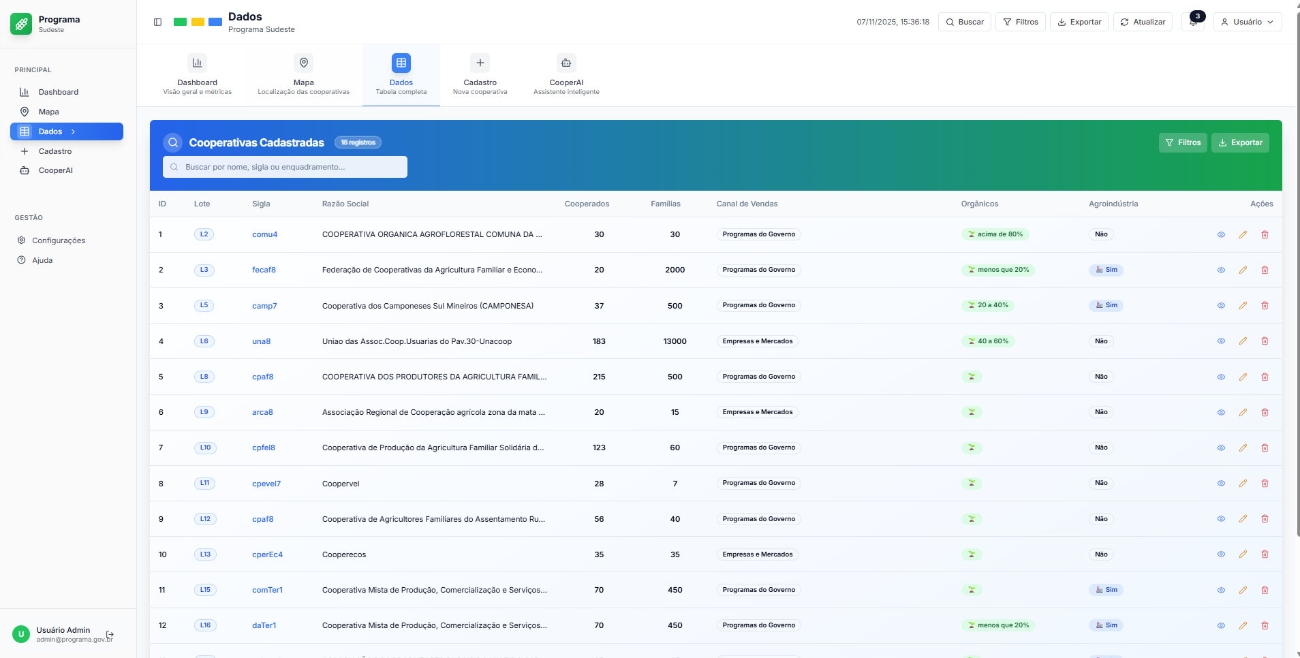Click the green color square in header
Viewport: 1300px width, 658px height.
click(x=180, y=22)
